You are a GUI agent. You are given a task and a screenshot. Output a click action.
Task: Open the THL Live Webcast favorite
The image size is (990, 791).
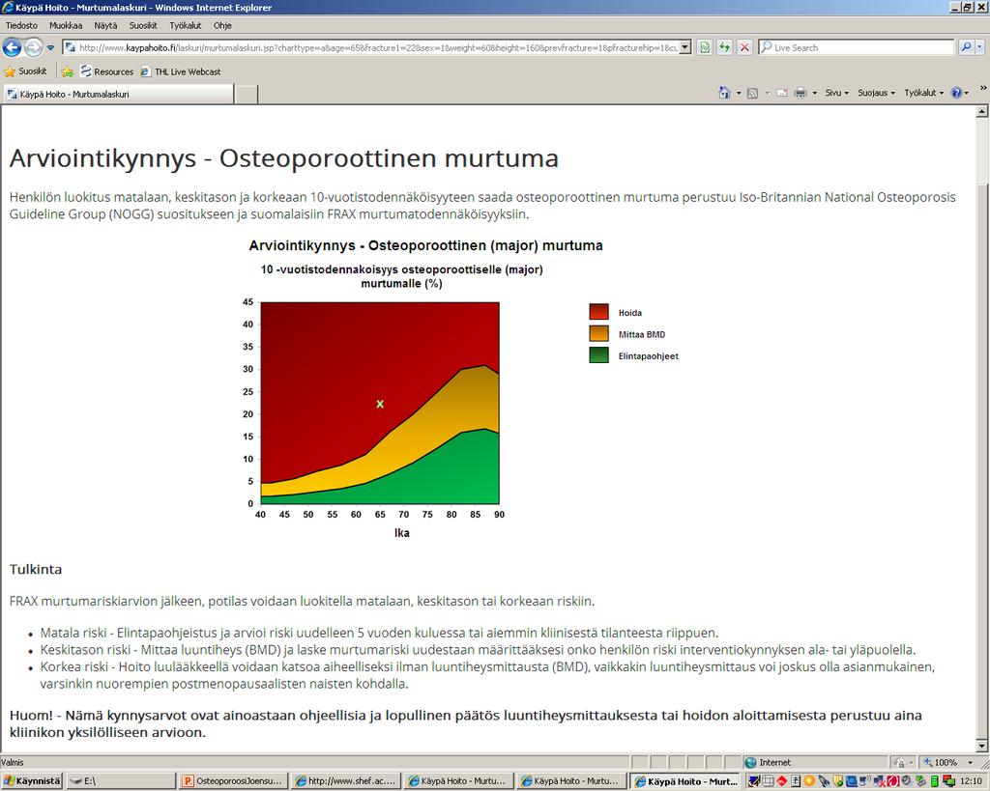181,71
